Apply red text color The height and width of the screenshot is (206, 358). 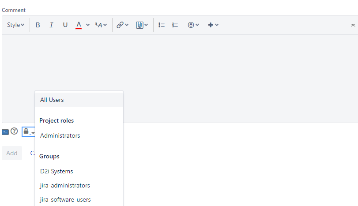tap(79, 25)
